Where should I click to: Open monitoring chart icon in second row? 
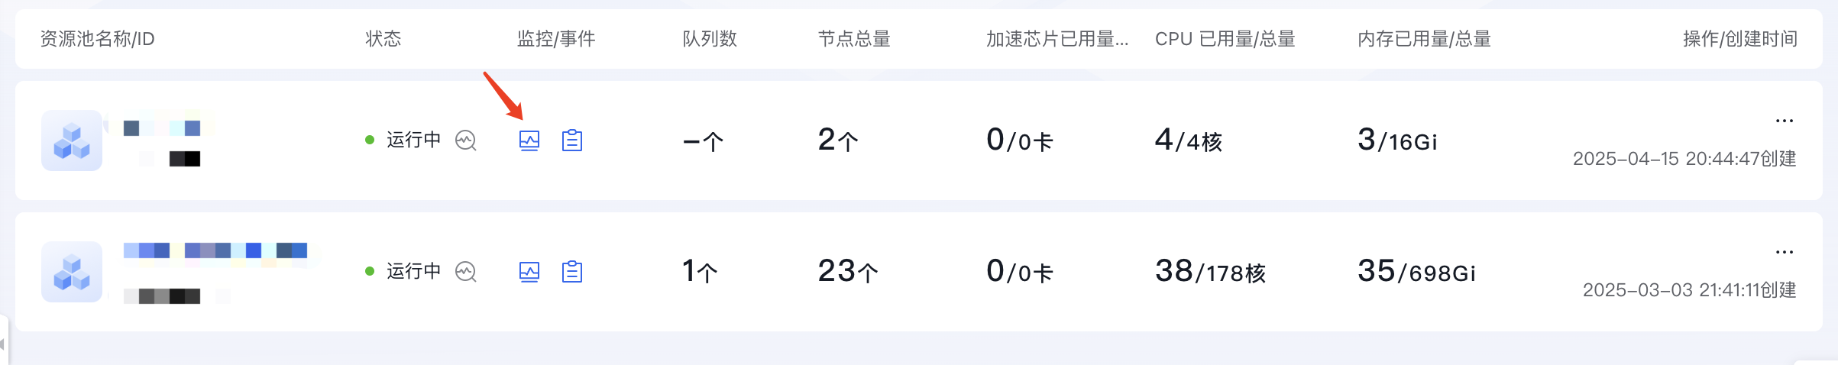point(529,272)
